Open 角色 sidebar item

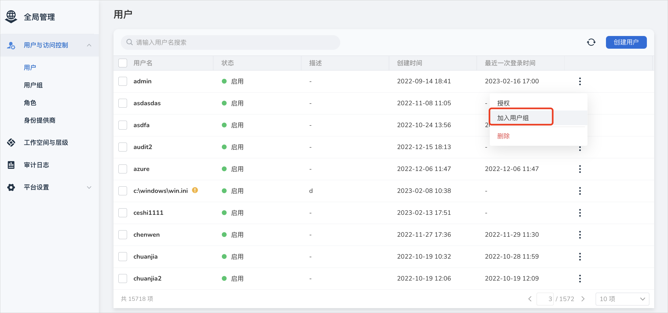tap(30, 103)
